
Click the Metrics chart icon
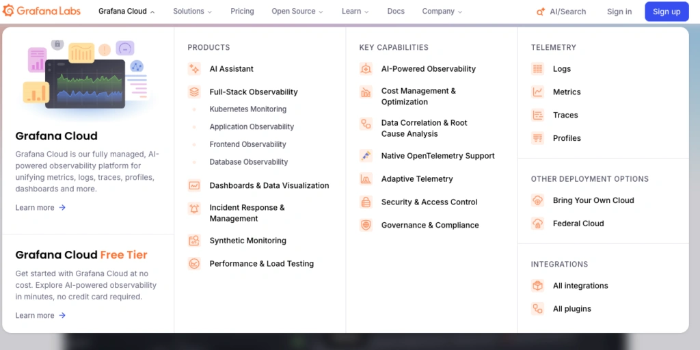(x=538, y=92)
